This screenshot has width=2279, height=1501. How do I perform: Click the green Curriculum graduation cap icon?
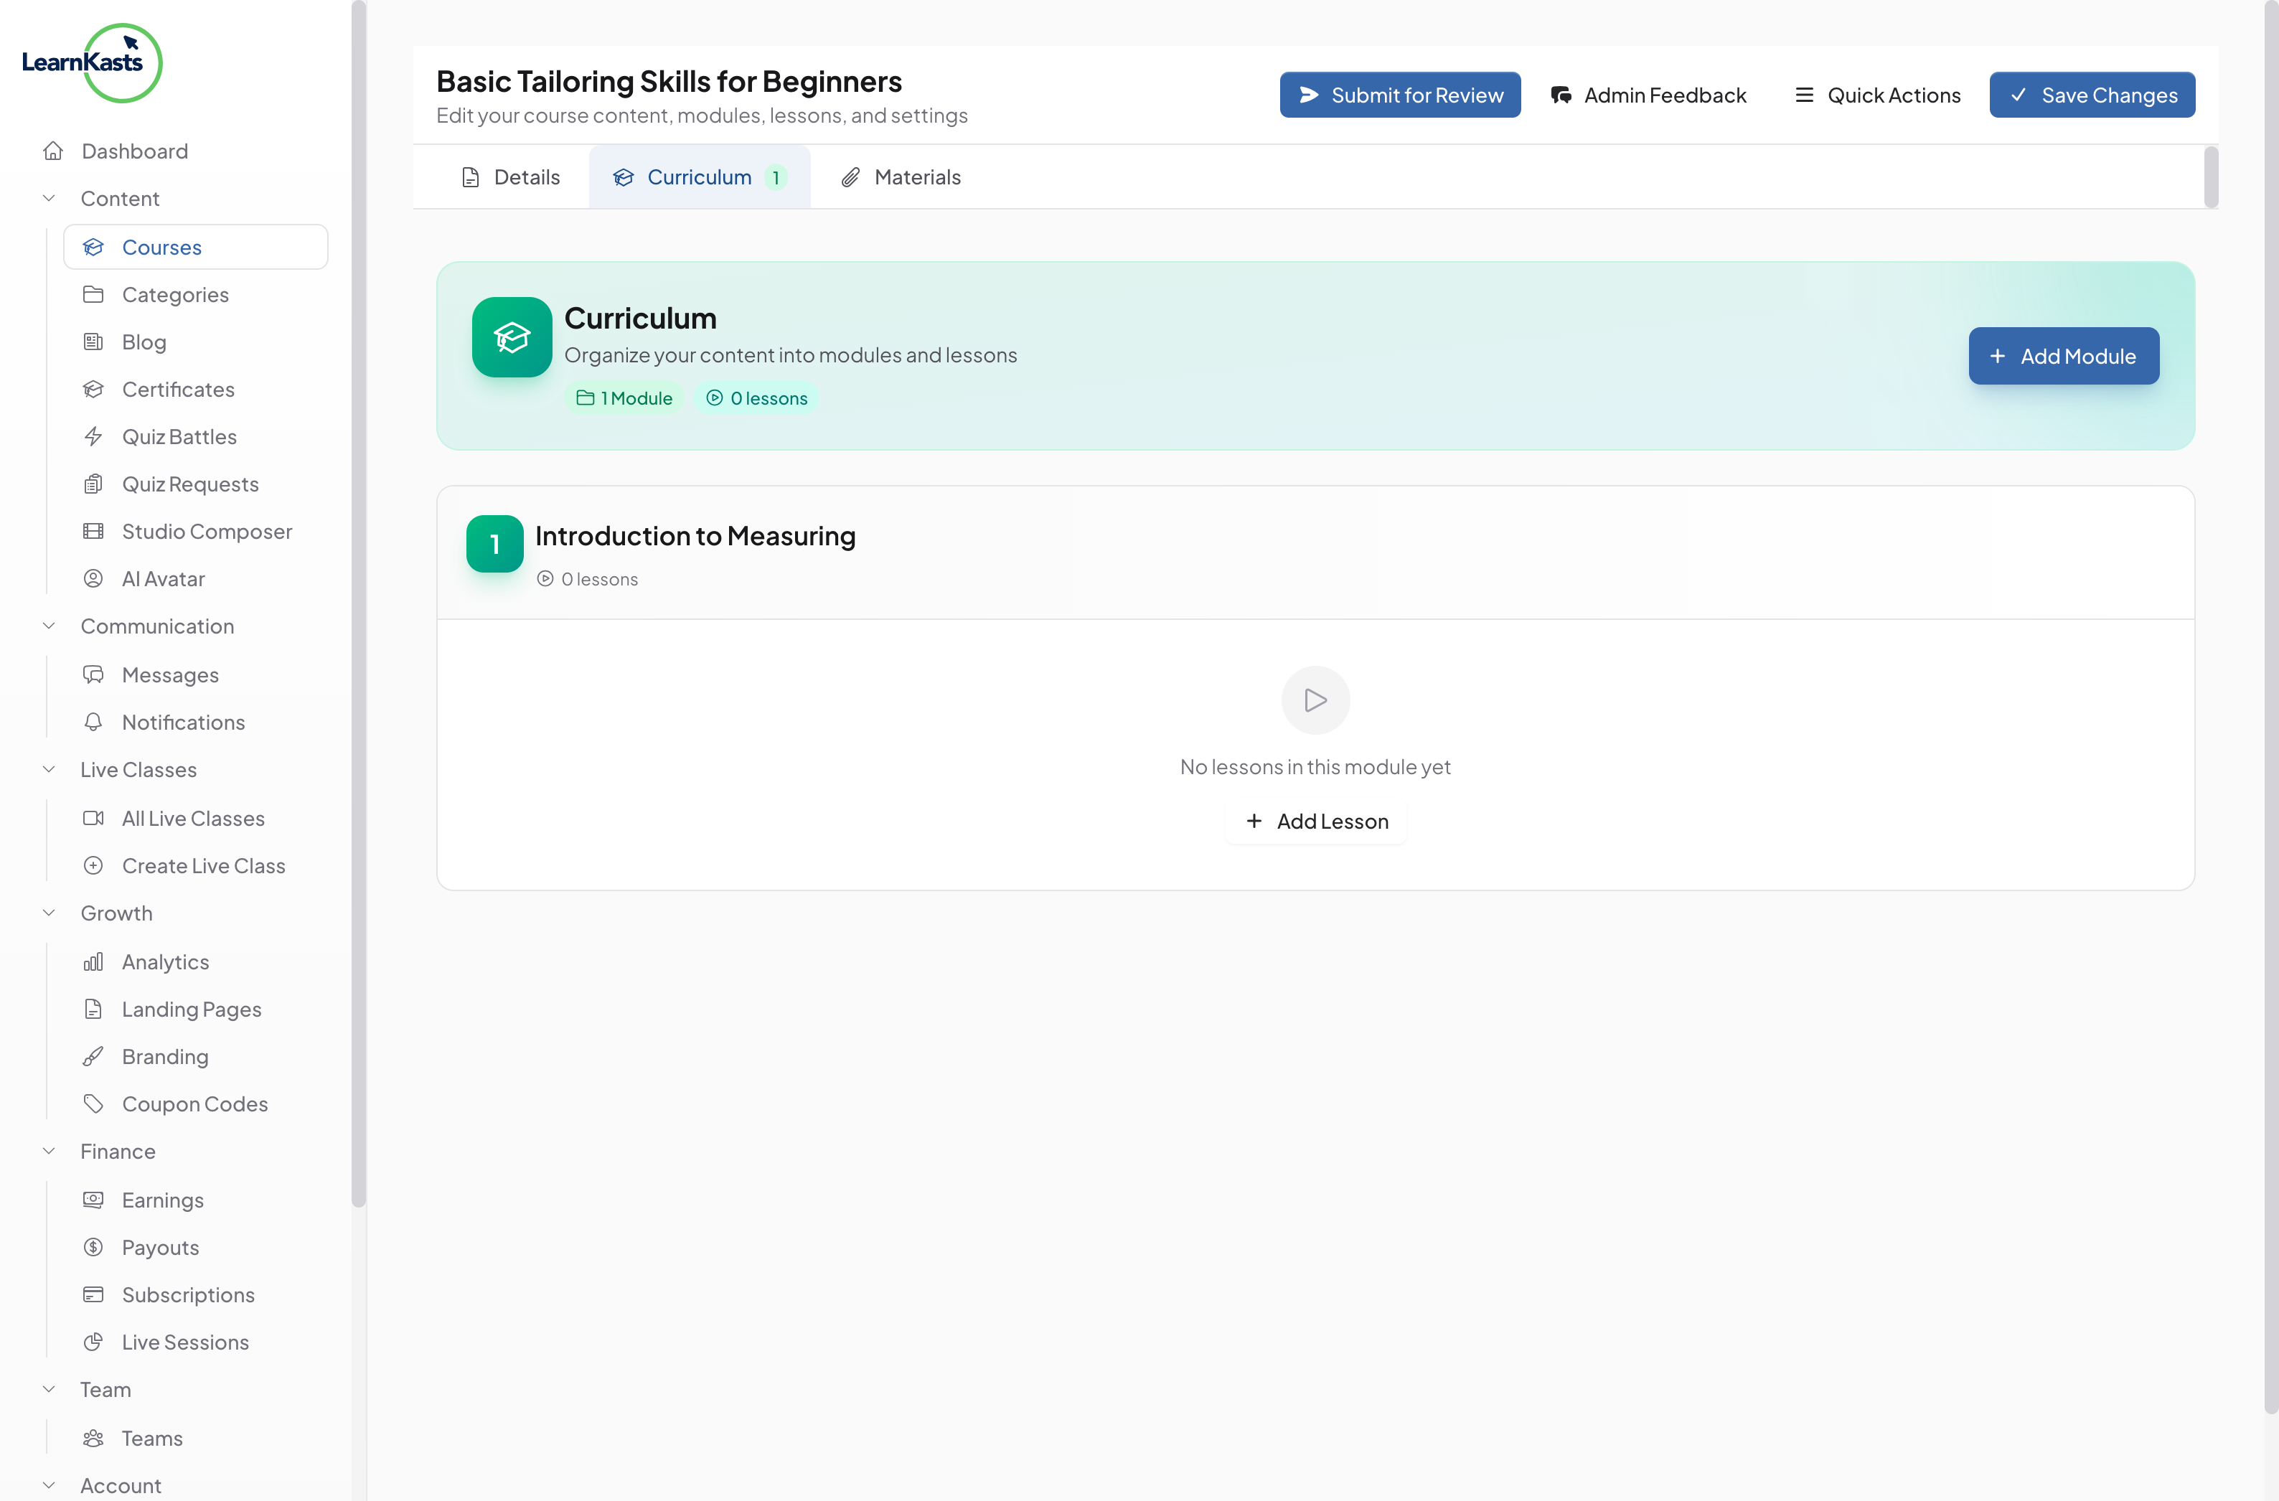512,337
